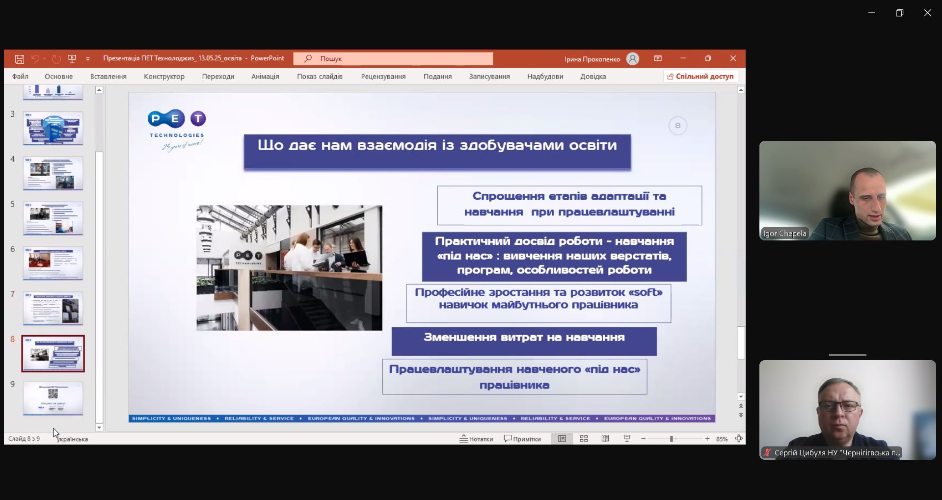942x500 pixels.
Task: Switch to Slide Sorter view
Action: [x=584, y=439]
